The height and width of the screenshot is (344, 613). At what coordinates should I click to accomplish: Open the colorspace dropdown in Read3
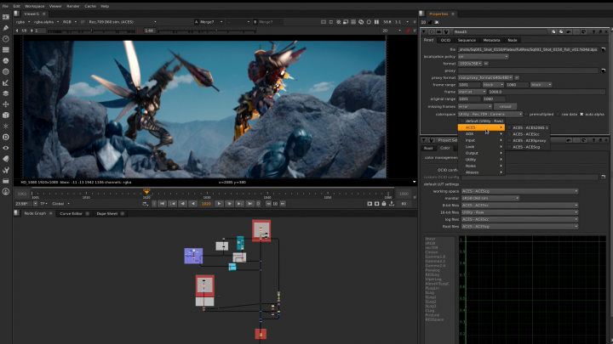point(492,114)
